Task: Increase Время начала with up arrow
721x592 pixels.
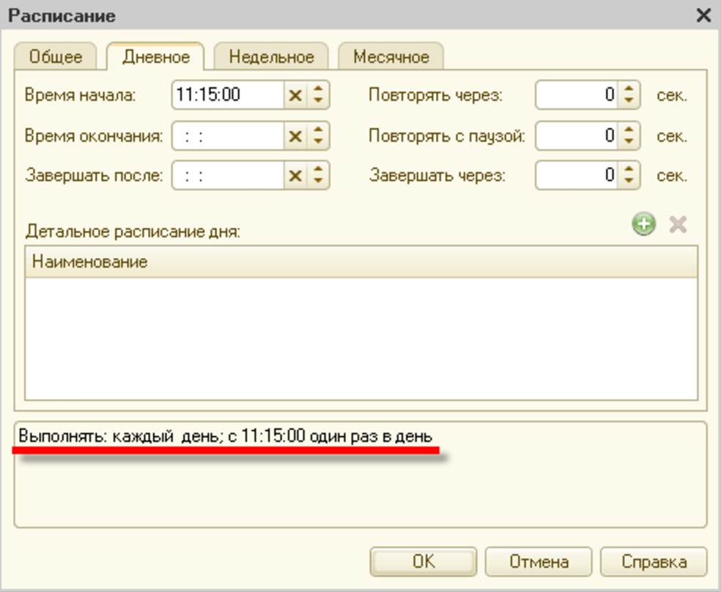Action: pyautogui.click(x=318, y=89)
